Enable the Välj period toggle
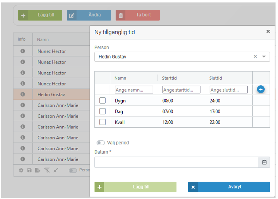The height and width of the screenshot is (199, 278). [101, 143]
